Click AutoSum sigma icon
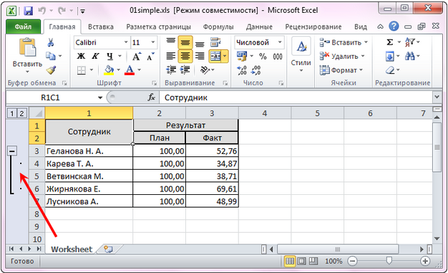Screen dimensions: 448x273 point(390,43)
